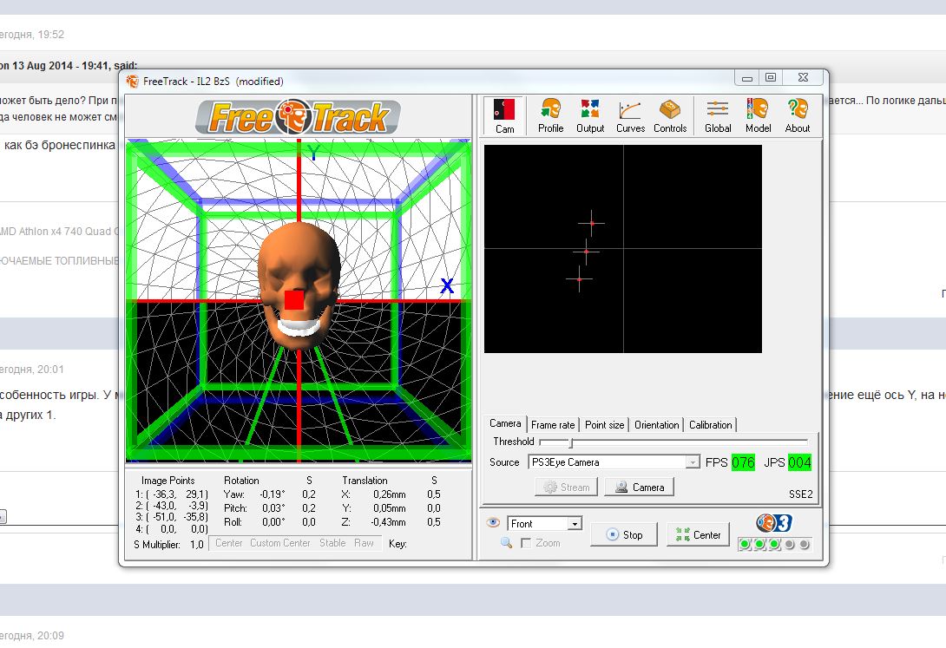946x648 pixels.
Task: Click the X translation value 0,26mm
Action: pos(389,494)
